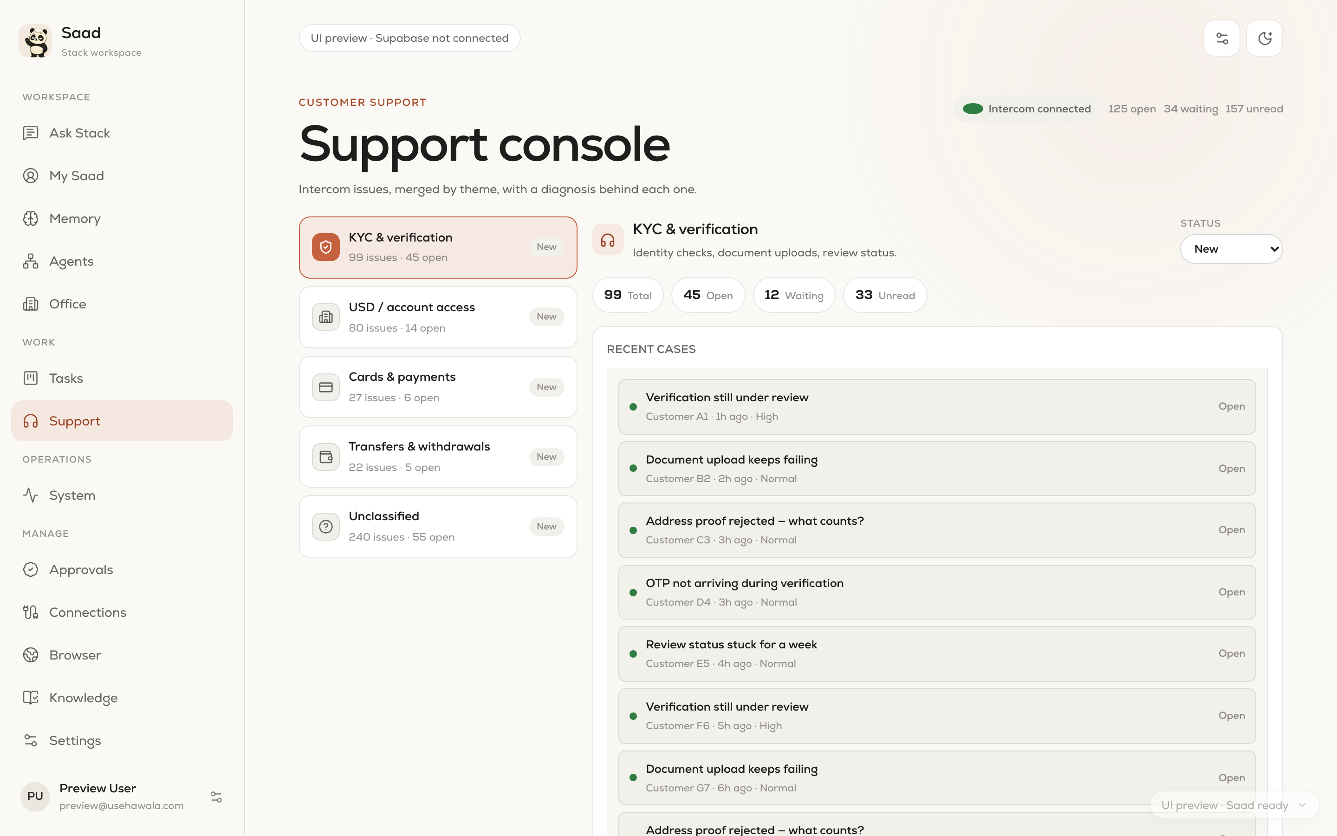Click the 34 waiting header stat
1337x836 pixels.
[1191, 109]
